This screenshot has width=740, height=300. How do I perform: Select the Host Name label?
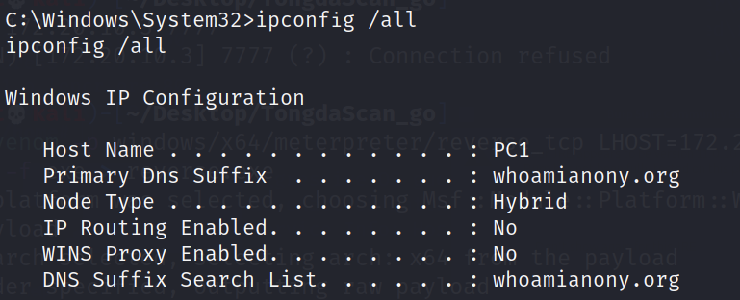click(x=98, y=150)
